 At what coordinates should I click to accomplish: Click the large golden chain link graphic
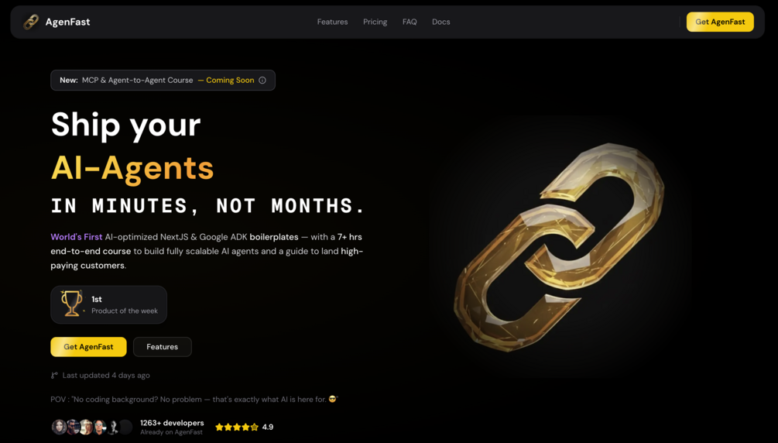559,247
